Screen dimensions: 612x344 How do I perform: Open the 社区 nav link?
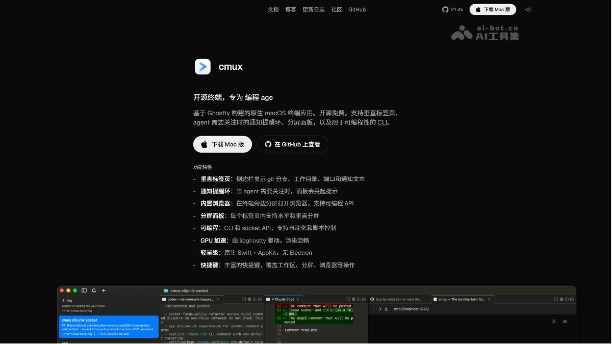337,9
